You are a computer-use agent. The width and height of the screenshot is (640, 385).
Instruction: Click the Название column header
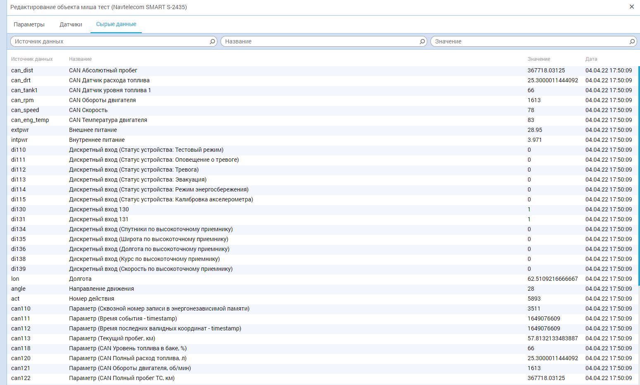click(80, 59)
